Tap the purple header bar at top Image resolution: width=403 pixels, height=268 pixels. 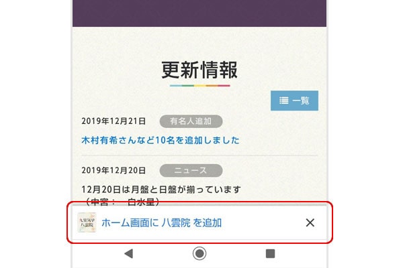pos(199,13)
